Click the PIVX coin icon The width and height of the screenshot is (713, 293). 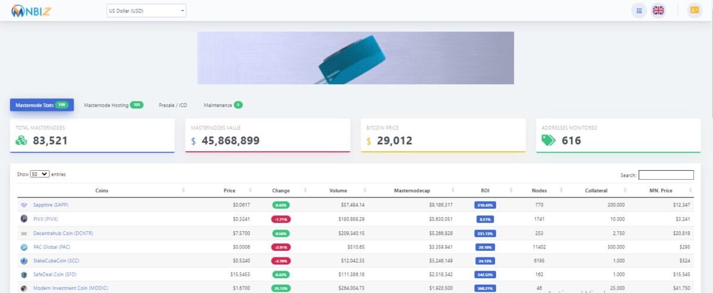click(x=24, y=219)
